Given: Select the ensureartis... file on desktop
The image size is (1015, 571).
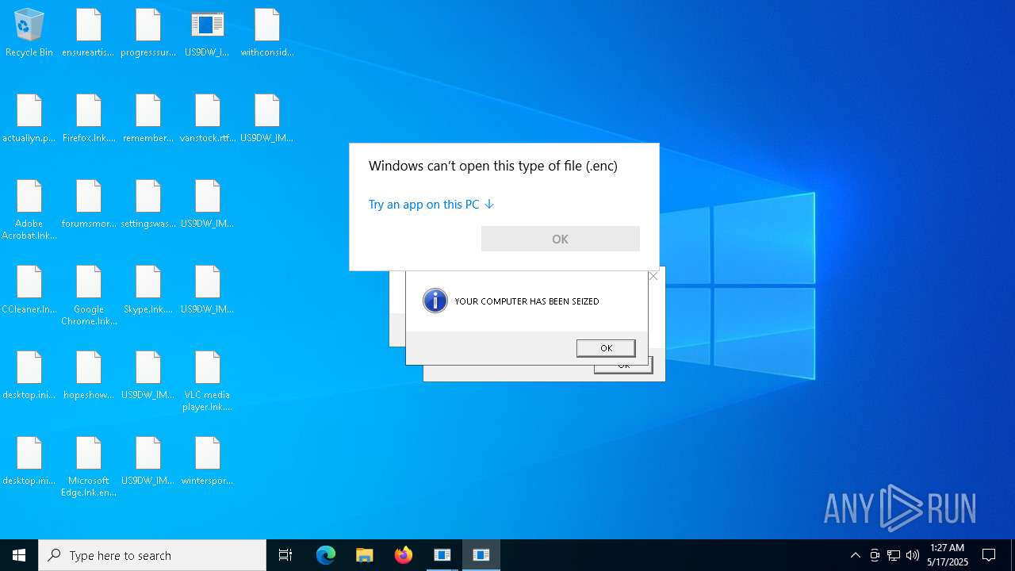Looking at the screenshot, I should click(x=89, y=33).
